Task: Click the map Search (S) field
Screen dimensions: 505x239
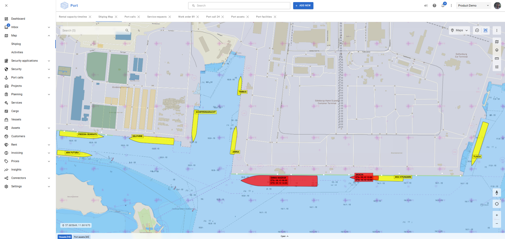Action: click(x=93, y=30)
